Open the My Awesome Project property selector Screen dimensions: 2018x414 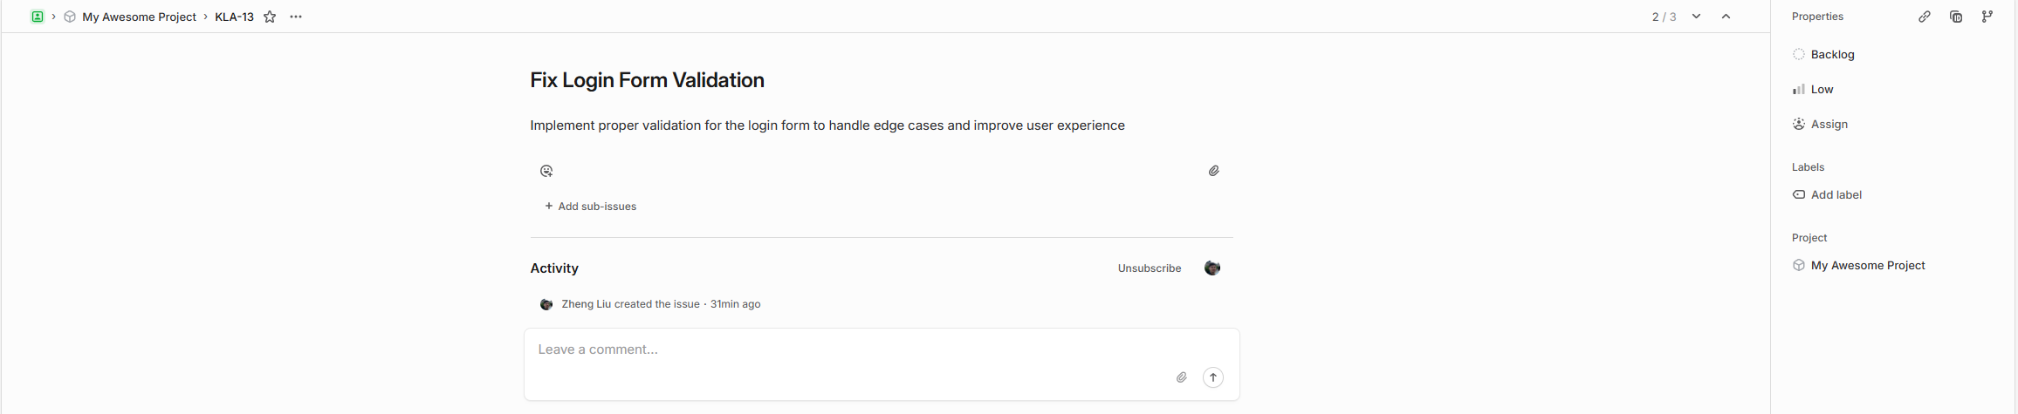click(1866, 265)
